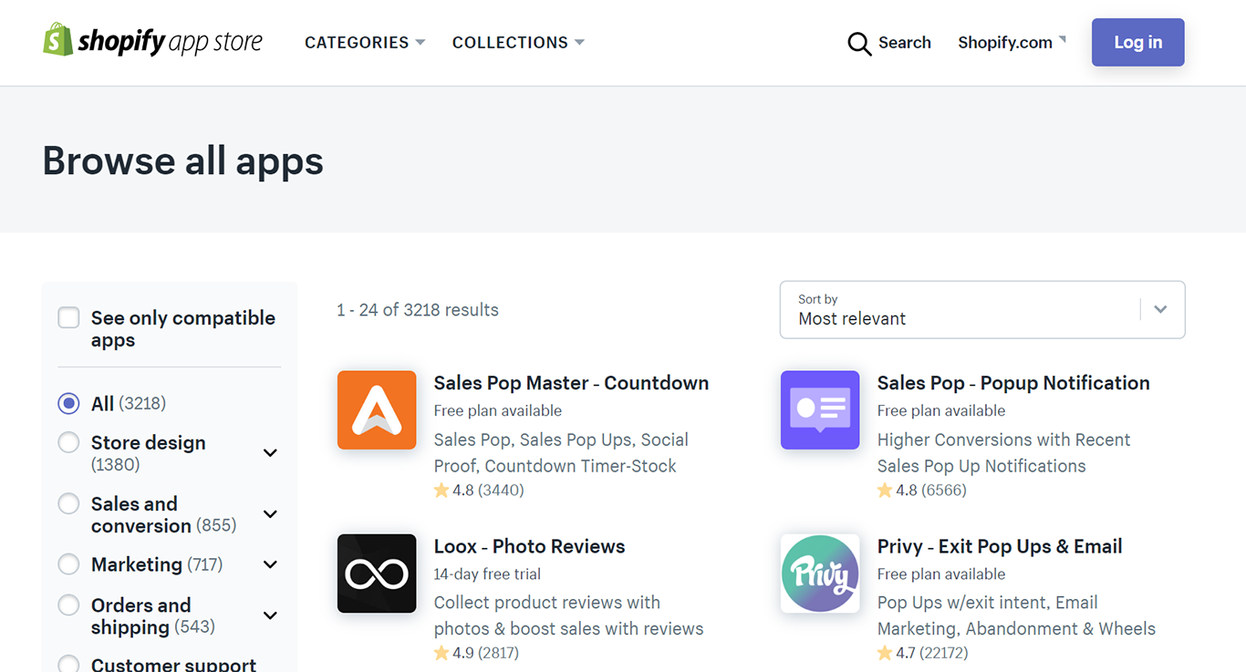Click the magnifying glass search icon
The height and width of the screenshot is (672, 1246).
click(859, 43)
